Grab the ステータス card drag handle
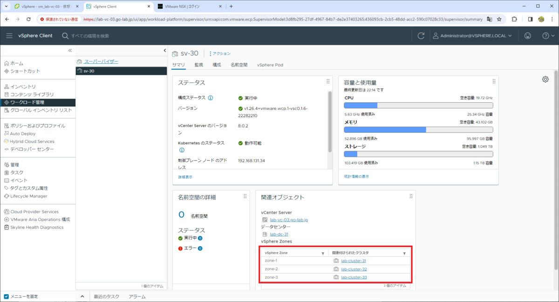 [x=328, y=81]
